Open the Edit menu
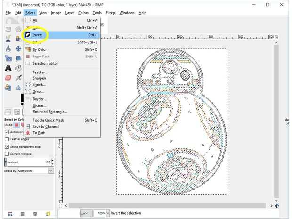 point(18,13)
